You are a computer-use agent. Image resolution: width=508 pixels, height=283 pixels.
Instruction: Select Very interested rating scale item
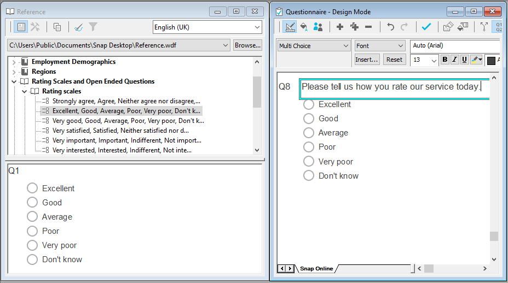click(x=122, y=150)
